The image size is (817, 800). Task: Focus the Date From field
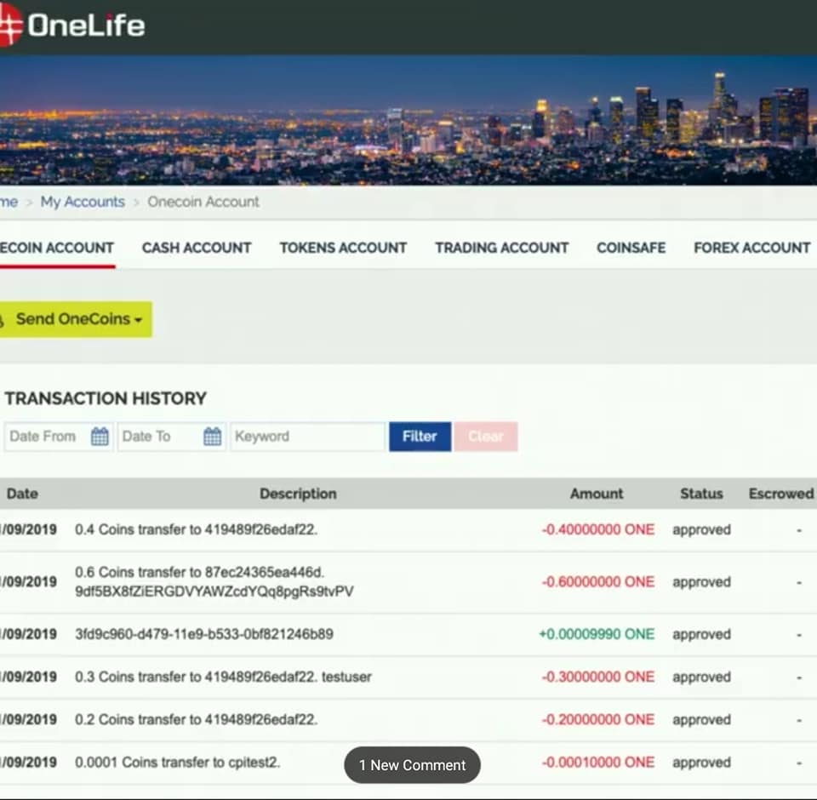coord(59,437)
